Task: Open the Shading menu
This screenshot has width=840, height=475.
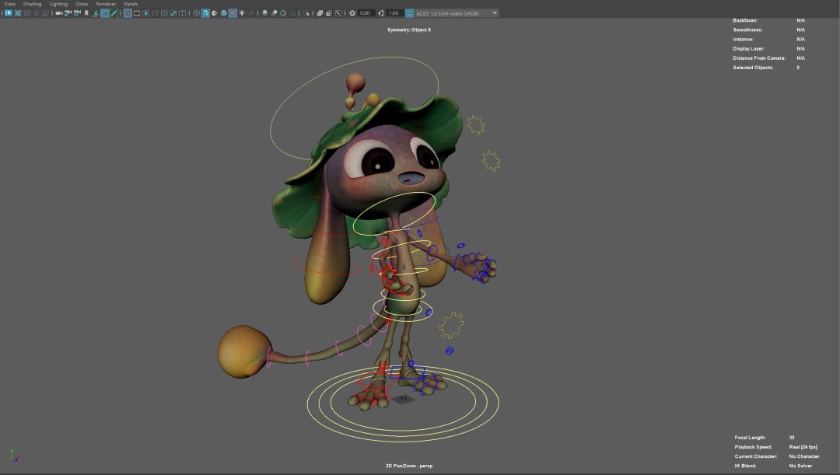Action: [x=32, y=4]
